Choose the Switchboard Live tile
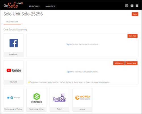Viewport: 142px width, 114px height. coord(36,100)
